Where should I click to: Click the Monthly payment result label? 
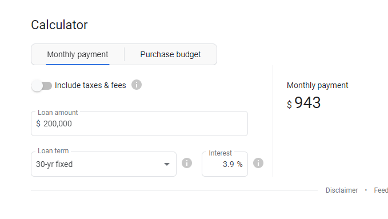pos(318,85)
